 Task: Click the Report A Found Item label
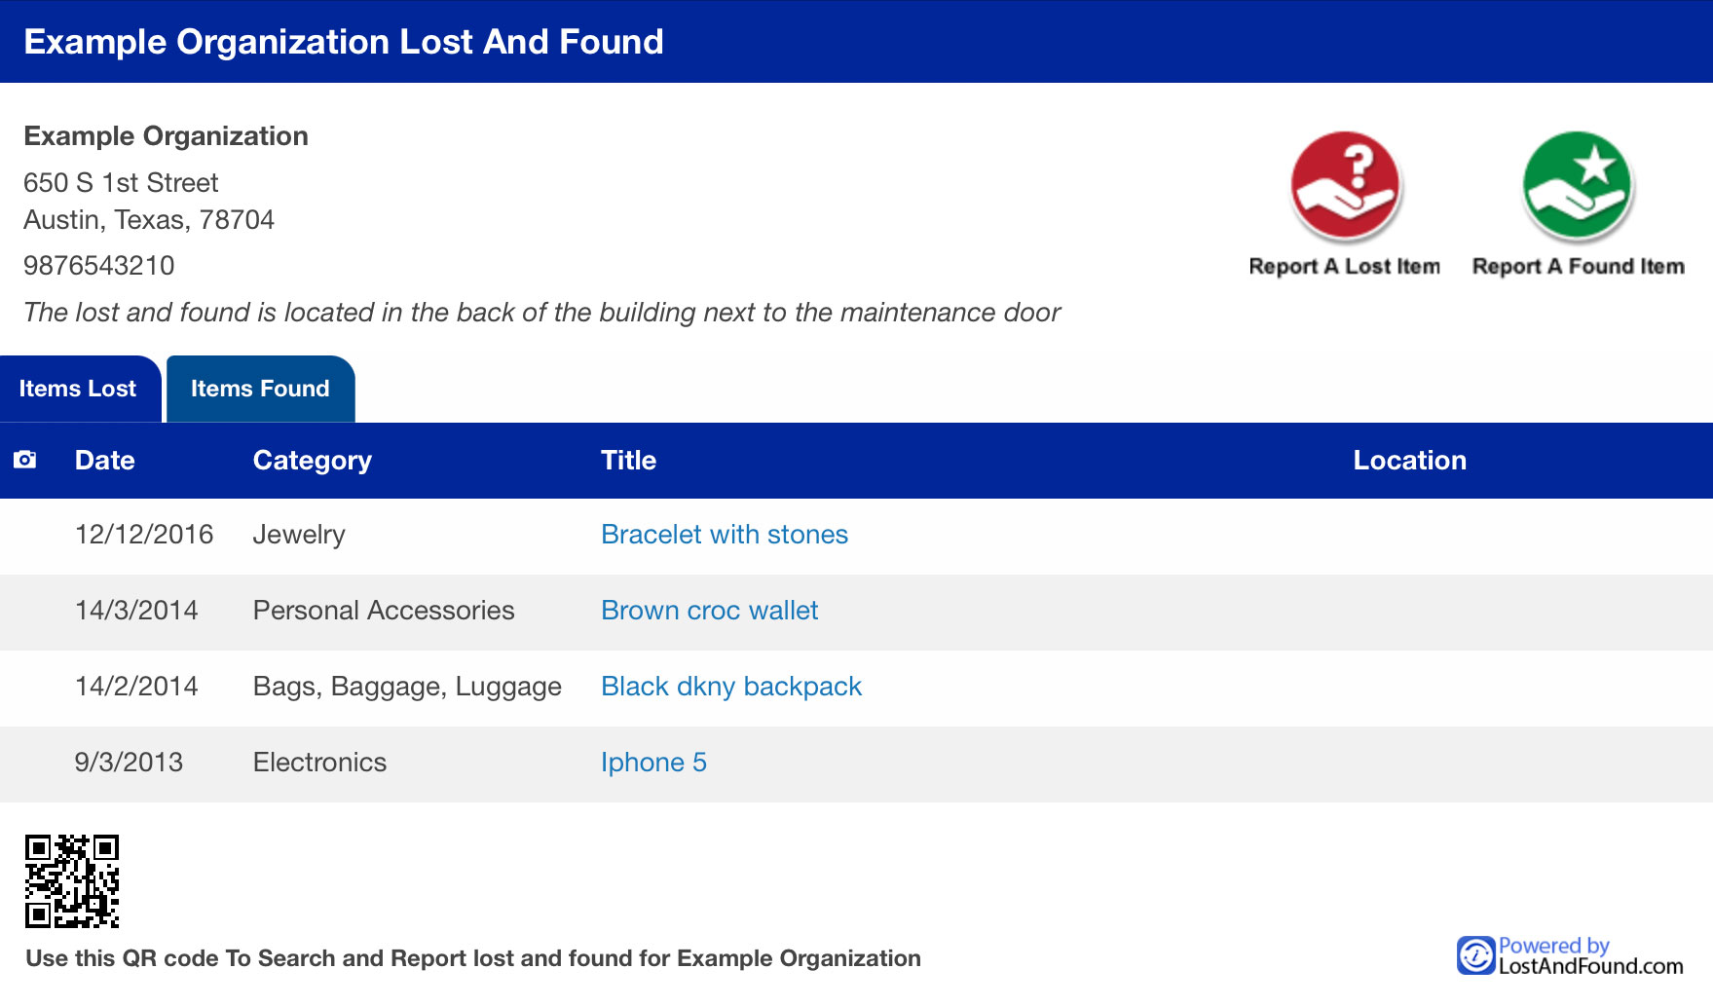(x=1578, y=267)
